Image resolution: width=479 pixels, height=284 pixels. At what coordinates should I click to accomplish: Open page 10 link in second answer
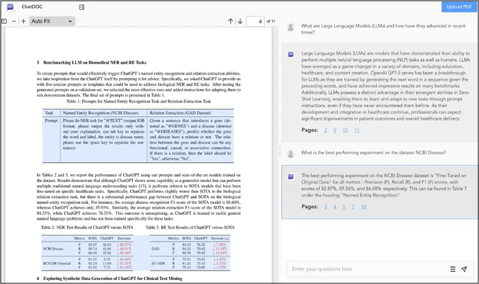[363, 207]
